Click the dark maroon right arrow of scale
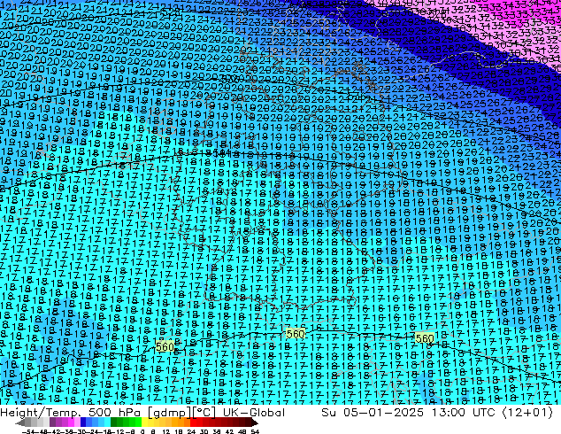 coord(255,422)
